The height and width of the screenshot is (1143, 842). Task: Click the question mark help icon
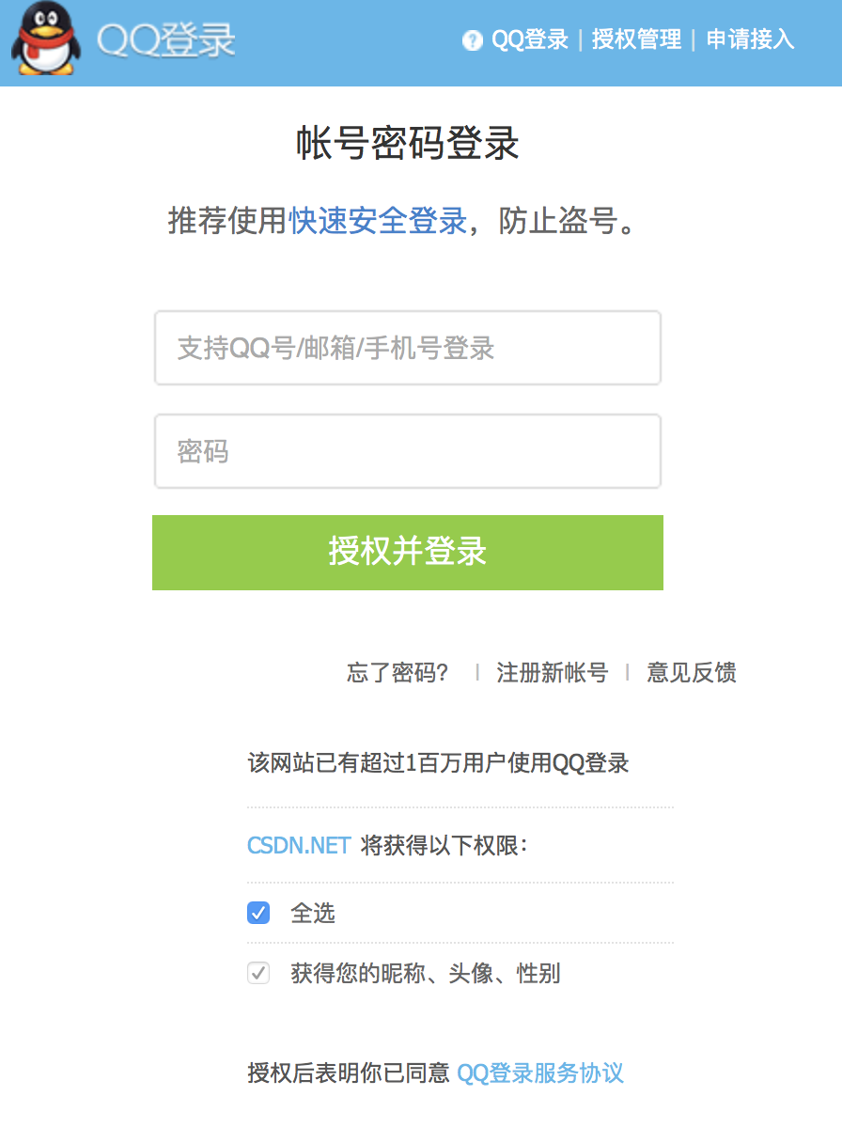(472, 40)
